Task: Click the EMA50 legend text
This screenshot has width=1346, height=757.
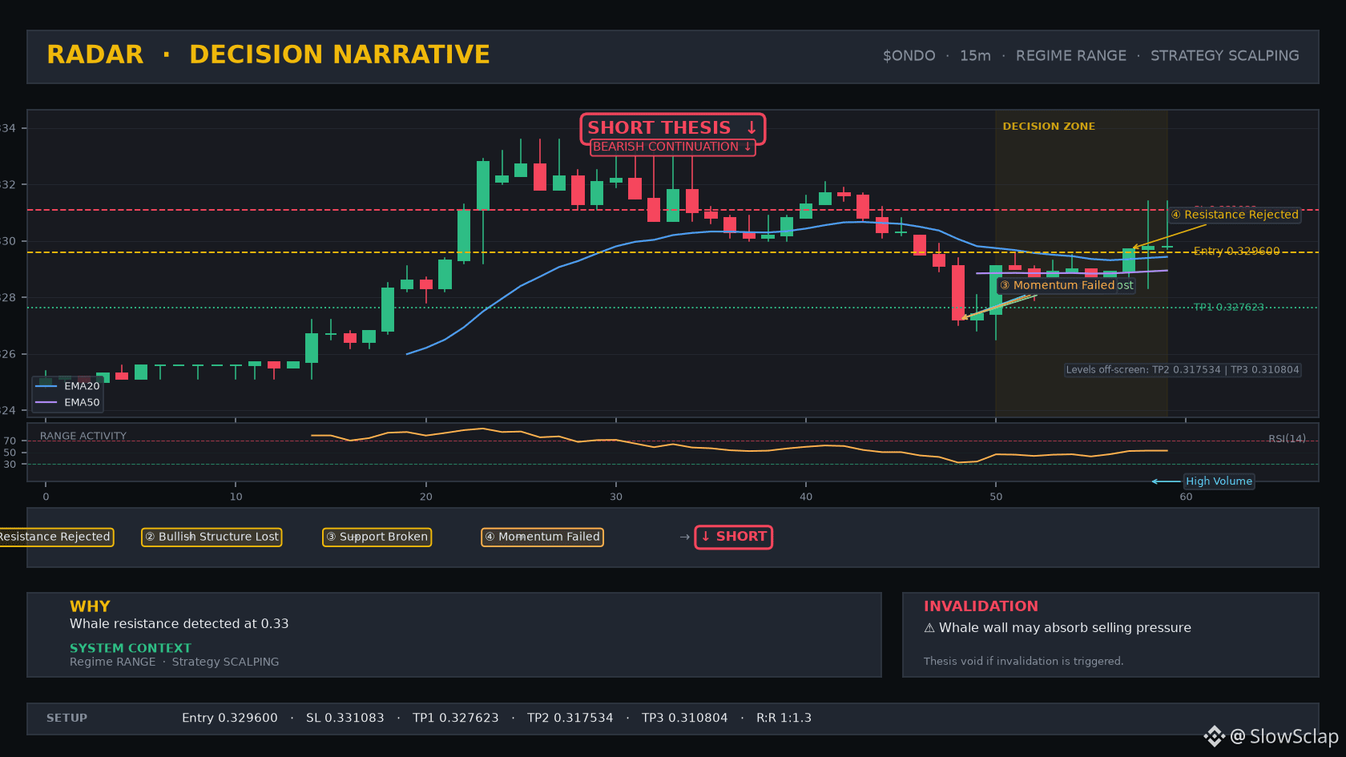Action: [82, 403]
